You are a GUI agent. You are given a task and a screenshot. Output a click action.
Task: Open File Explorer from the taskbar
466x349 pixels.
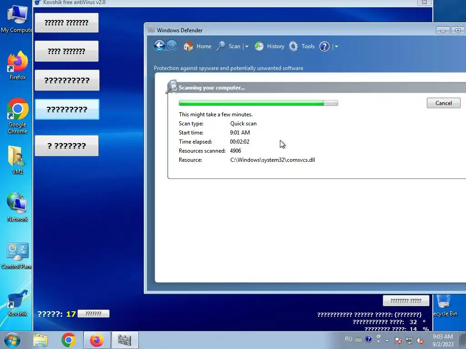[41, 340]
